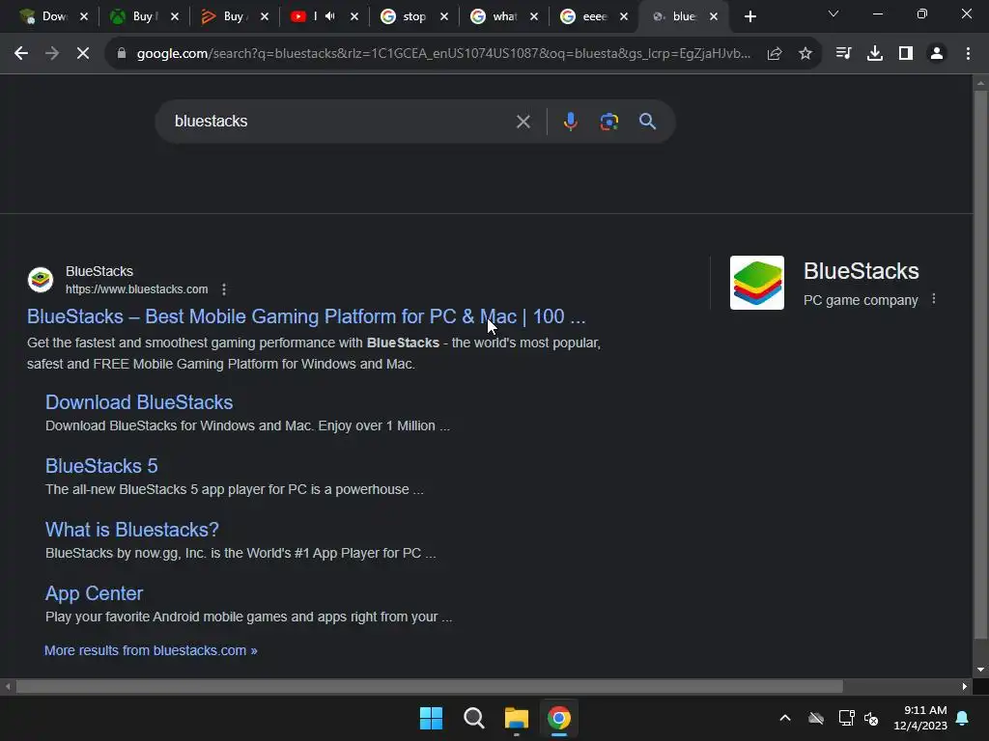Share this page from the address bar
Image resolution: width=989 pixels, height=741 pixels.
click(775, 54)
